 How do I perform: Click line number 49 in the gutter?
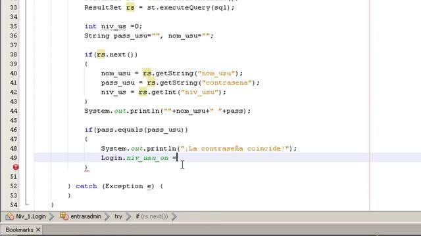13,158
